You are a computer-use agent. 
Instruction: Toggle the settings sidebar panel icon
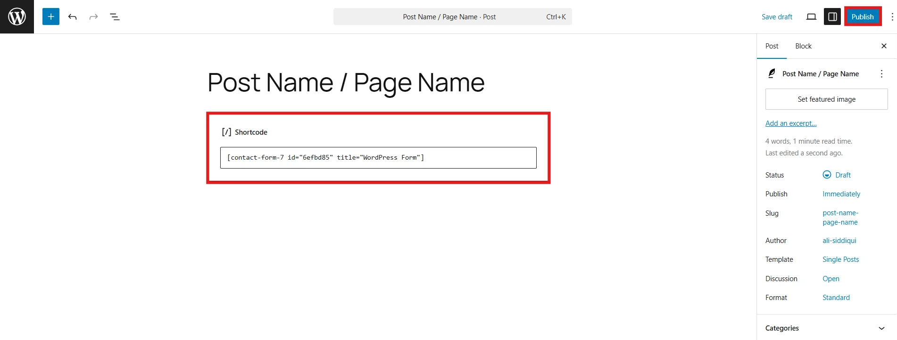[x=832, y=17]
